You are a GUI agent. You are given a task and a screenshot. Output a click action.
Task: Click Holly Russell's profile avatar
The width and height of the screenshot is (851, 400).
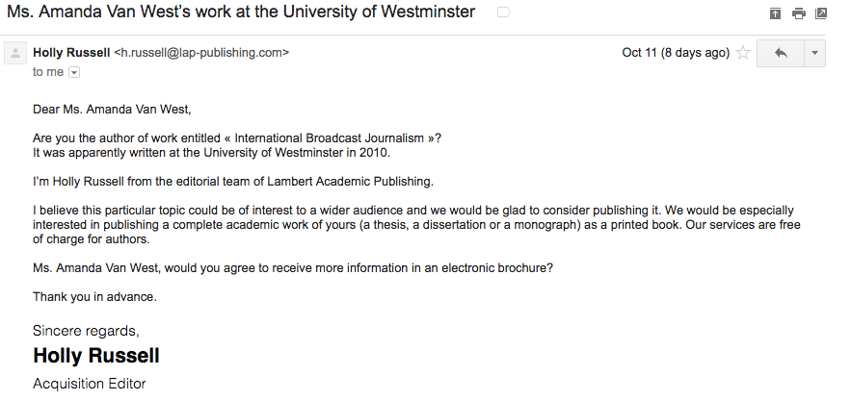14,54
